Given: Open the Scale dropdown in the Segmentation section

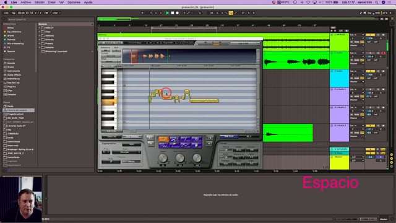Looking at the screenshot, I should coord(126,152).
